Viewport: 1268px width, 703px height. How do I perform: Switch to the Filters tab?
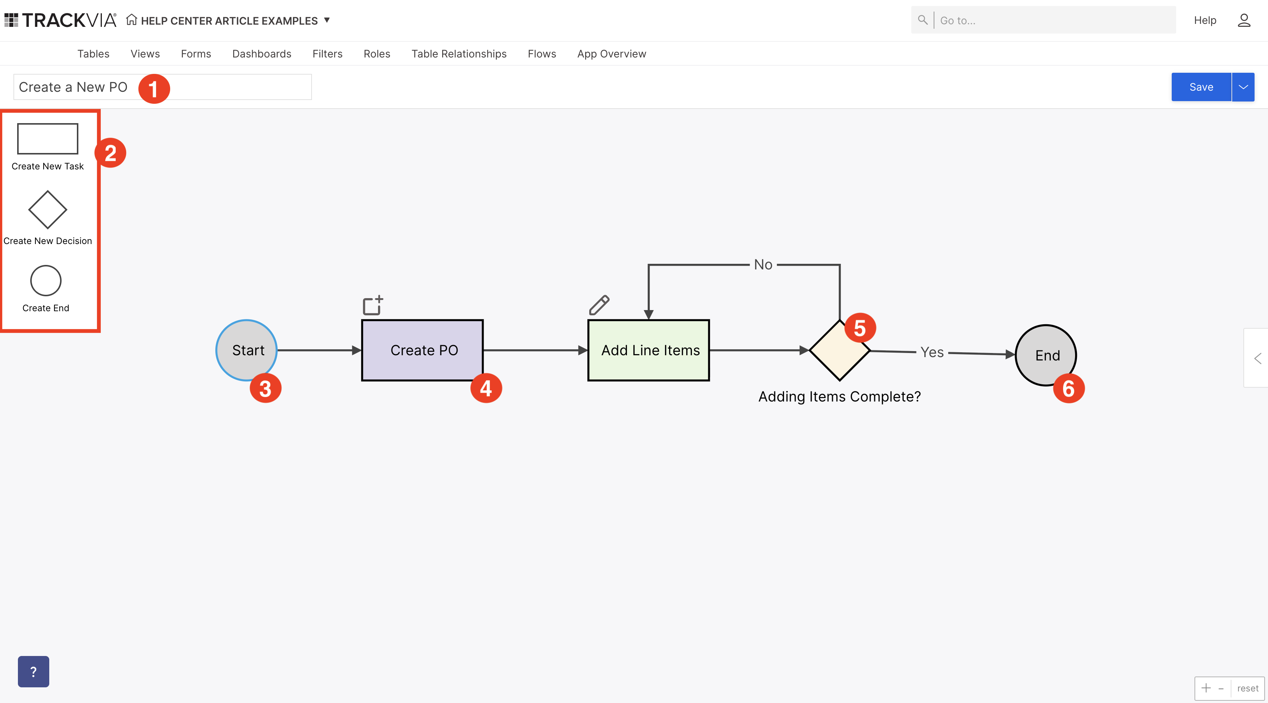(x=327, y=54)
